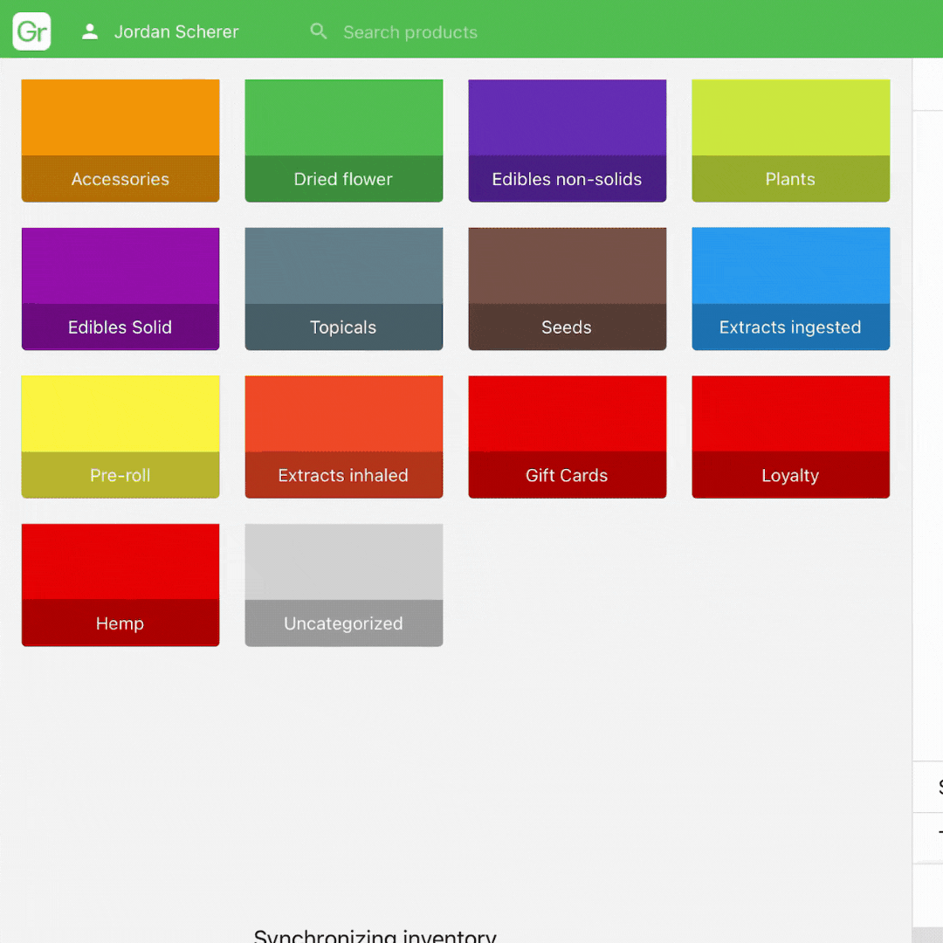Click the user profile icon
Screen dimensions: 943x943
tap(89, 32)
